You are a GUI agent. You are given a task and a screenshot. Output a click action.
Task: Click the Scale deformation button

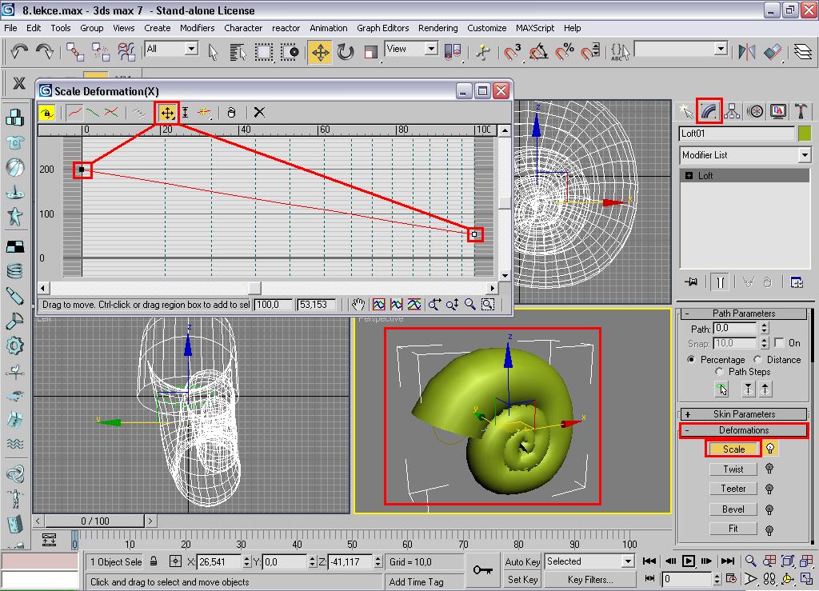coord(733,449)
